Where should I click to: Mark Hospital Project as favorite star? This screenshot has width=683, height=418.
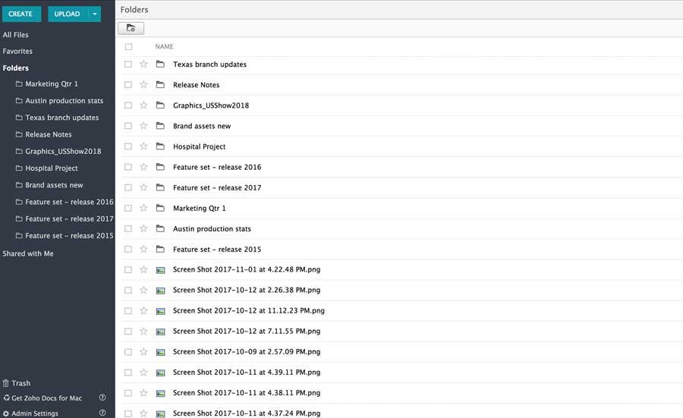click(143, 146)
